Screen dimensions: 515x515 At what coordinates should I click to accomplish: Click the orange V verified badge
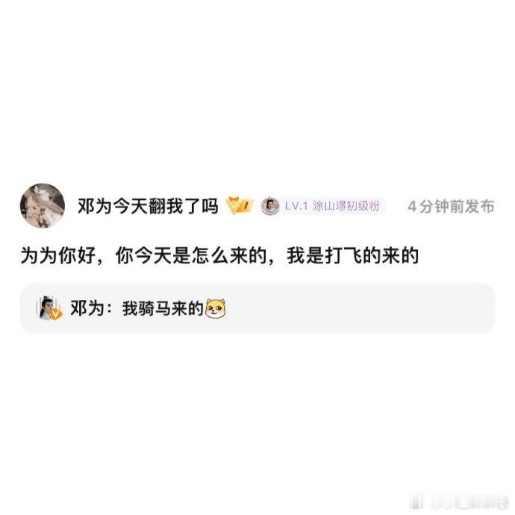coord(57,314)
